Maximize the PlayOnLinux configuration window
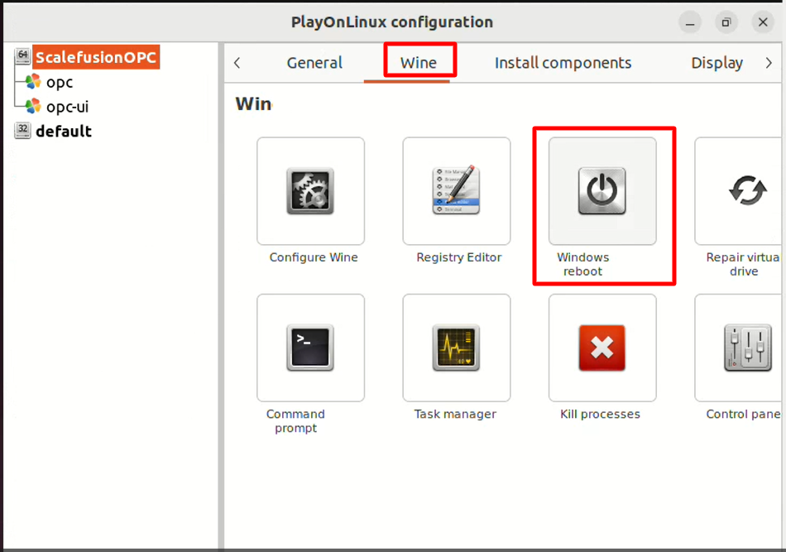Screen dimensions: 786x552 (x=726, y=22)
